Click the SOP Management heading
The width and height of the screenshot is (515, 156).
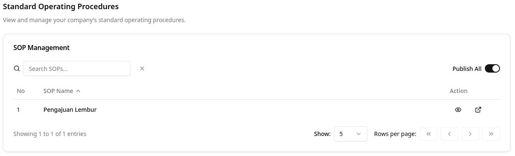pos(41,48)
